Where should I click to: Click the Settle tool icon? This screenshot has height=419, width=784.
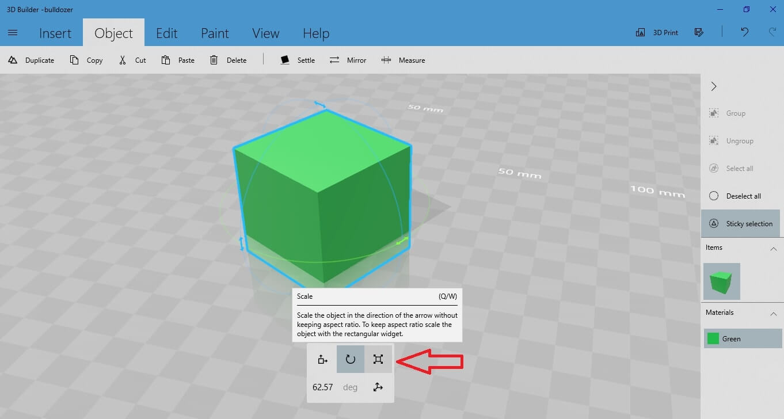(285, 60)
